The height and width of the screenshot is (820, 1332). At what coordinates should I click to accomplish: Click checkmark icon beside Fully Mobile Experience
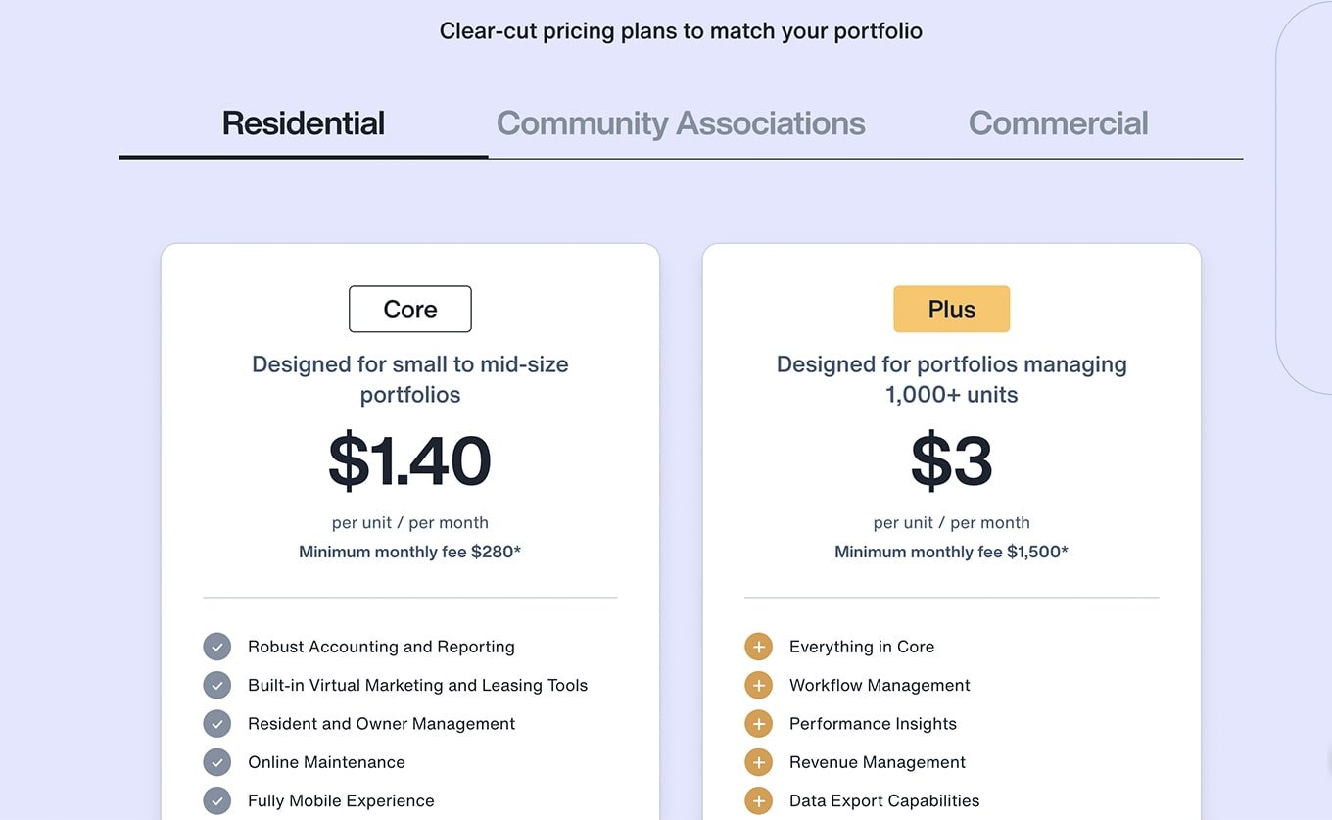tap(216, 800)
